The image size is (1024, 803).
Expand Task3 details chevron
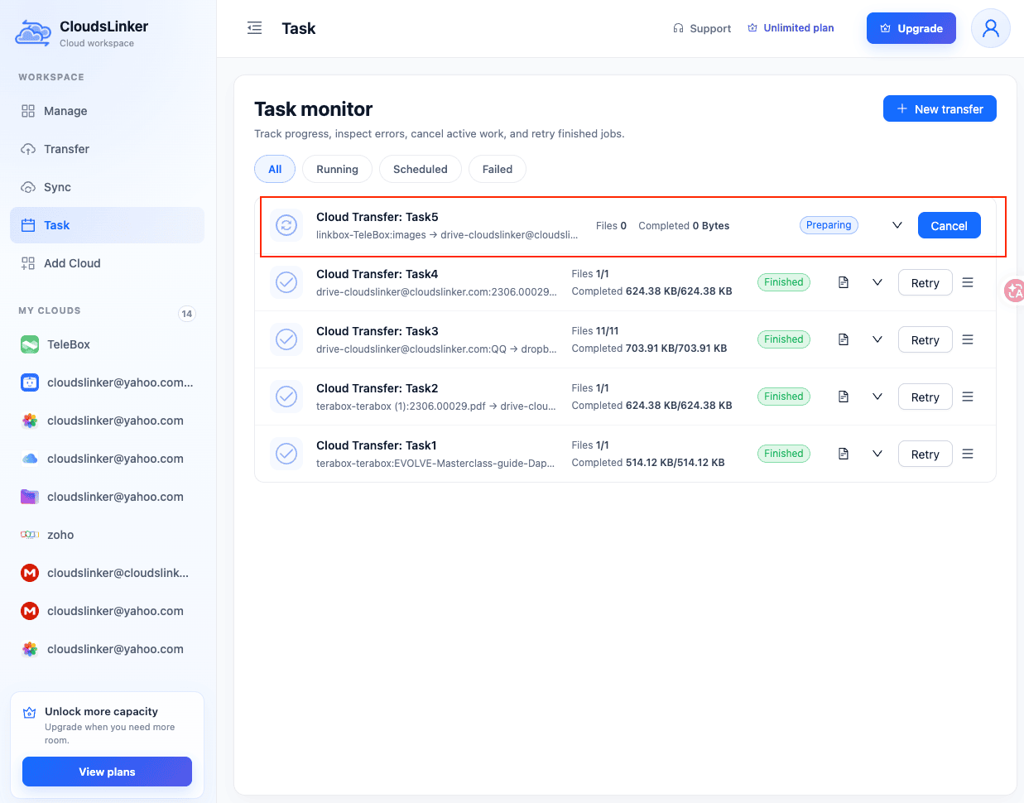(x=877, y=339)
